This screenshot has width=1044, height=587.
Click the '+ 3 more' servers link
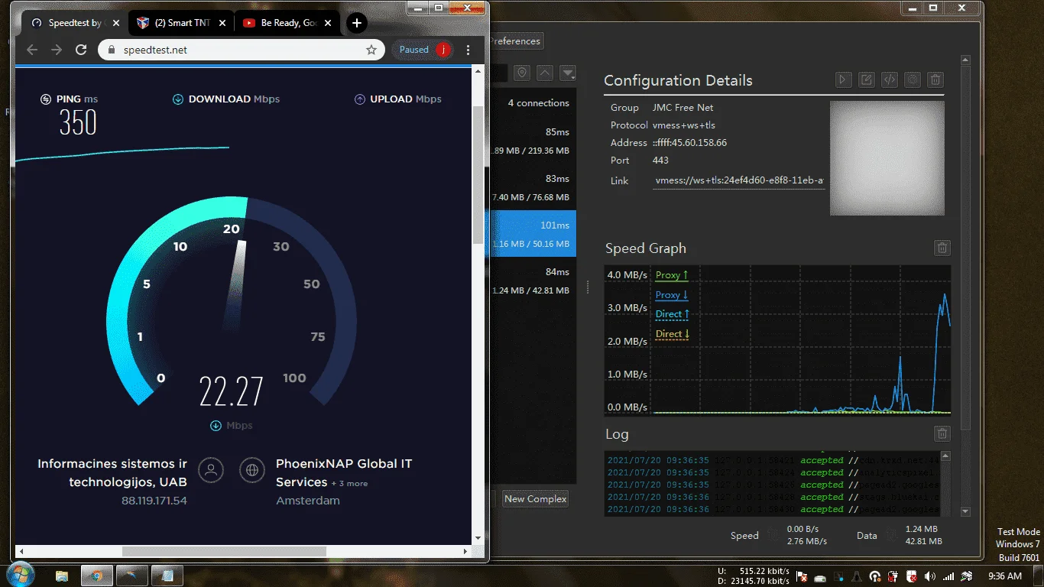point(349,483)
